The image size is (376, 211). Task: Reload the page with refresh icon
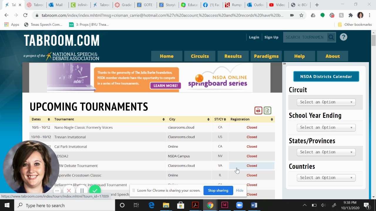[x=25, y=15]
